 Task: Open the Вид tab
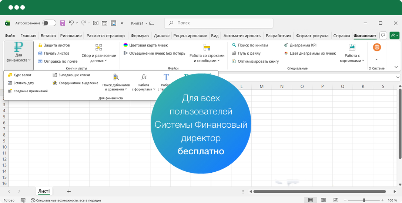[215, 36]
